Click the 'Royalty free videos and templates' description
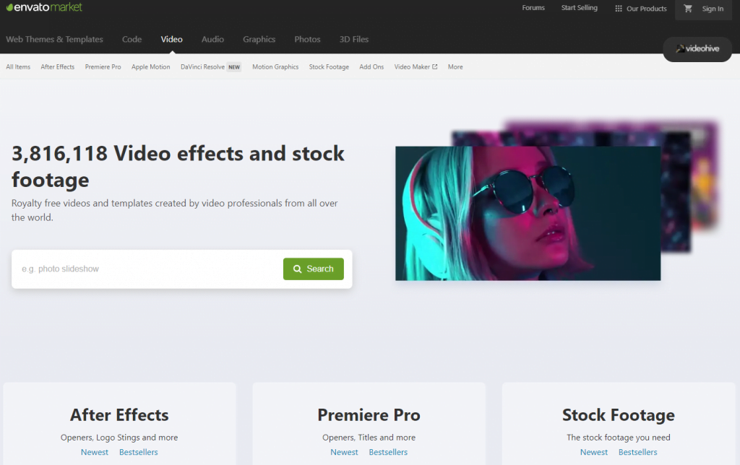The image size is (740, 465). click(175, 210)
